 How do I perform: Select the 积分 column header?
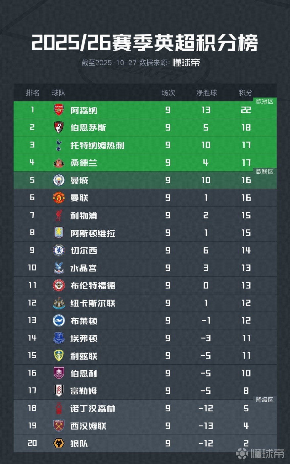[246, 93]
